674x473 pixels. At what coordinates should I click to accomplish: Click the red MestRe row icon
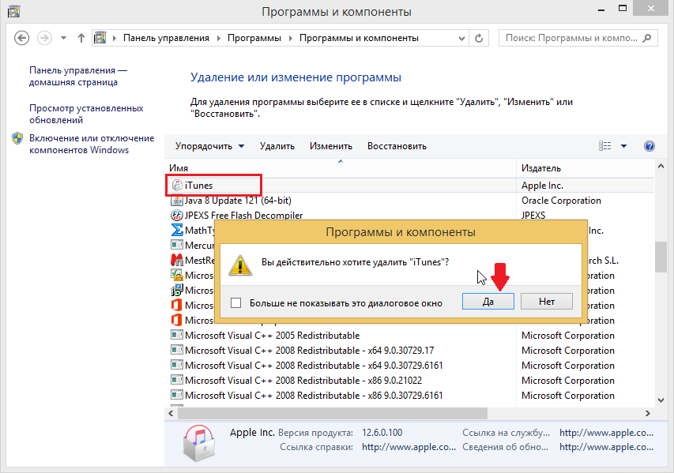tap(177, 260)
